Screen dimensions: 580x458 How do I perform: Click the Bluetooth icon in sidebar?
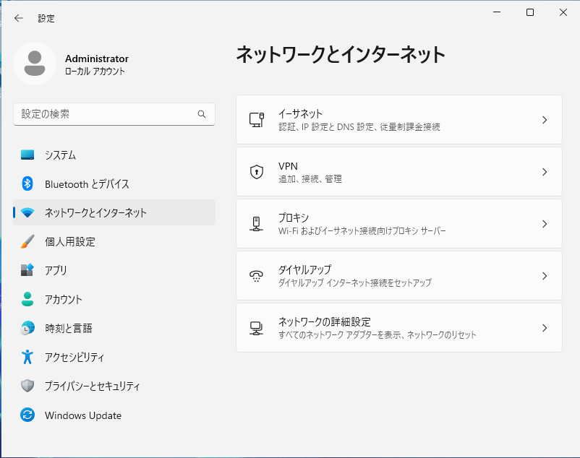27,183
